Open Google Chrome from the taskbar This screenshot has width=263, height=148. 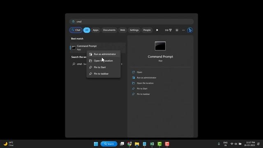(129, 144)
